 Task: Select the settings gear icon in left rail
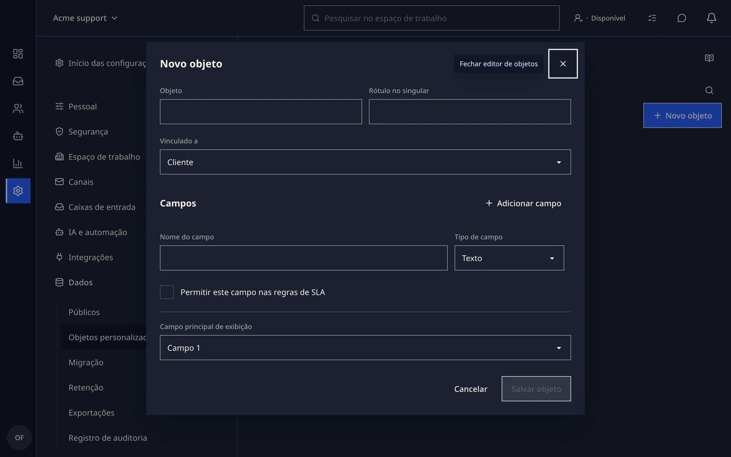point(18,191)
